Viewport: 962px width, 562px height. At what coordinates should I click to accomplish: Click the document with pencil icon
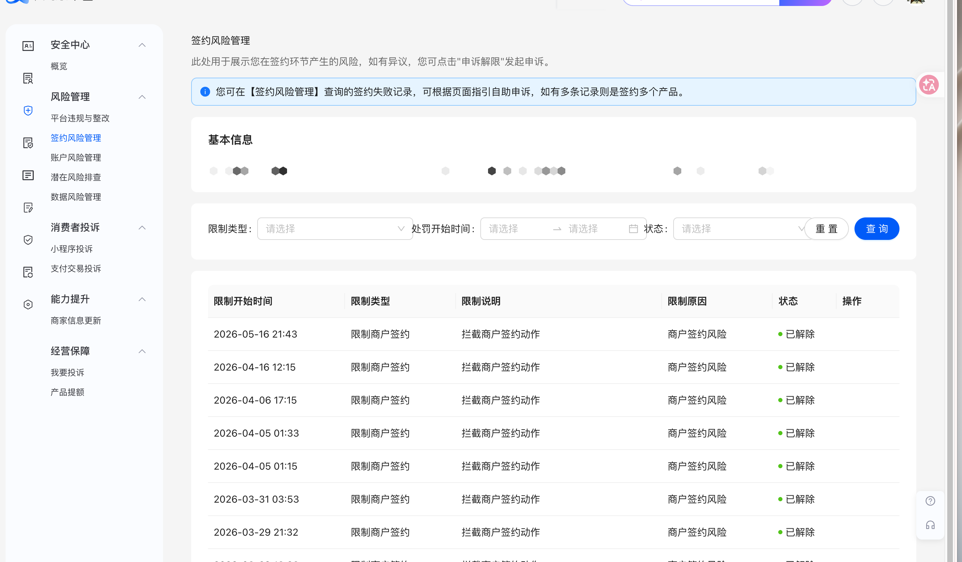(28, 208)
